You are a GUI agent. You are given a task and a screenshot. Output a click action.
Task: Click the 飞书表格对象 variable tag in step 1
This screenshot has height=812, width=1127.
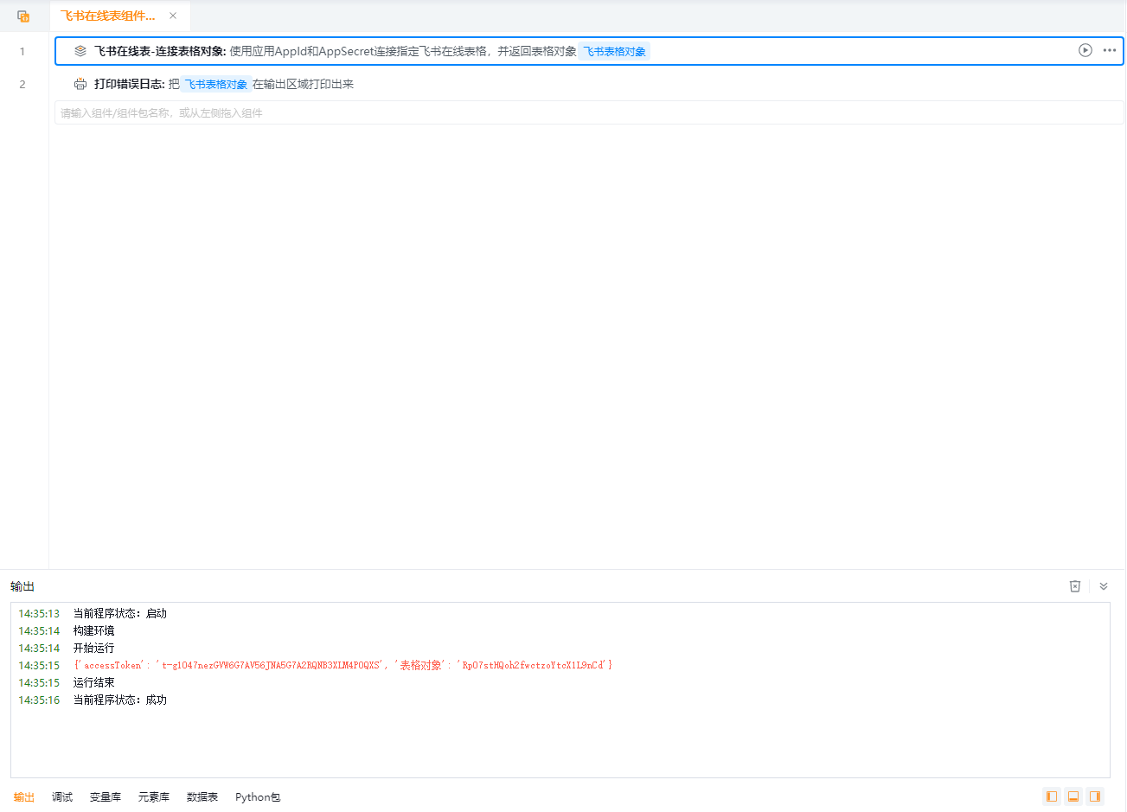coord(614,51)
